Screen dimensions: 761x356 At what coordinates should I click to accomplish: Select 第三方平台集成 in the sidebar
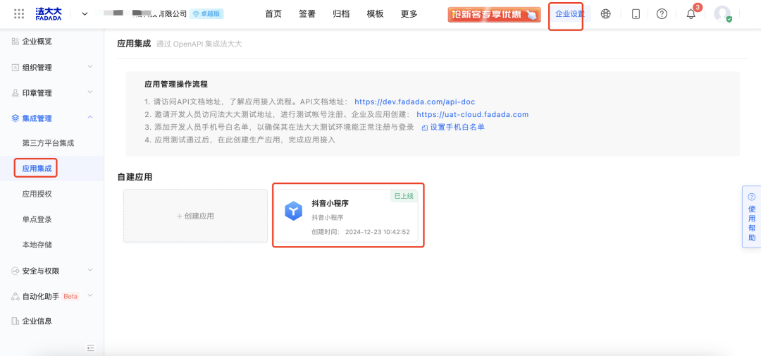pos(48,143)
